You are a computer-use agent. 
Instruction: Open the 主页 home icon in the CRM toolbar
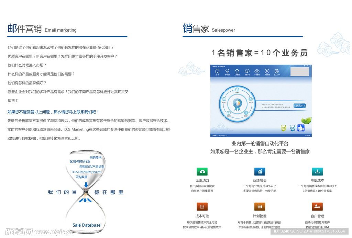(217, 71)
